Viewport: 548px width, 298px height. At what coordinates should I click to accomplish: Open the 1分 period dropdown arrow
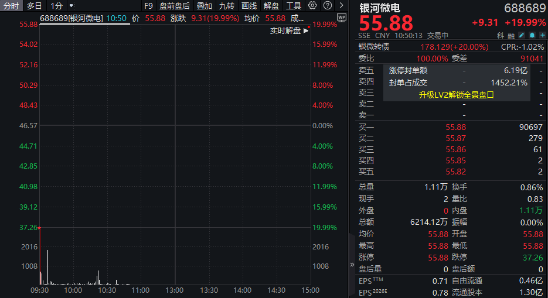point(72,6)
